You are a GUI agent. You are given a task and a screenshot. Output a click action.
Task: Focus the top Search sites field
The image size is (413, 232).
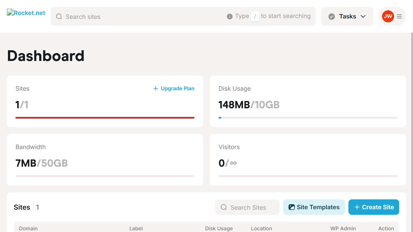[x=183, y=16]
